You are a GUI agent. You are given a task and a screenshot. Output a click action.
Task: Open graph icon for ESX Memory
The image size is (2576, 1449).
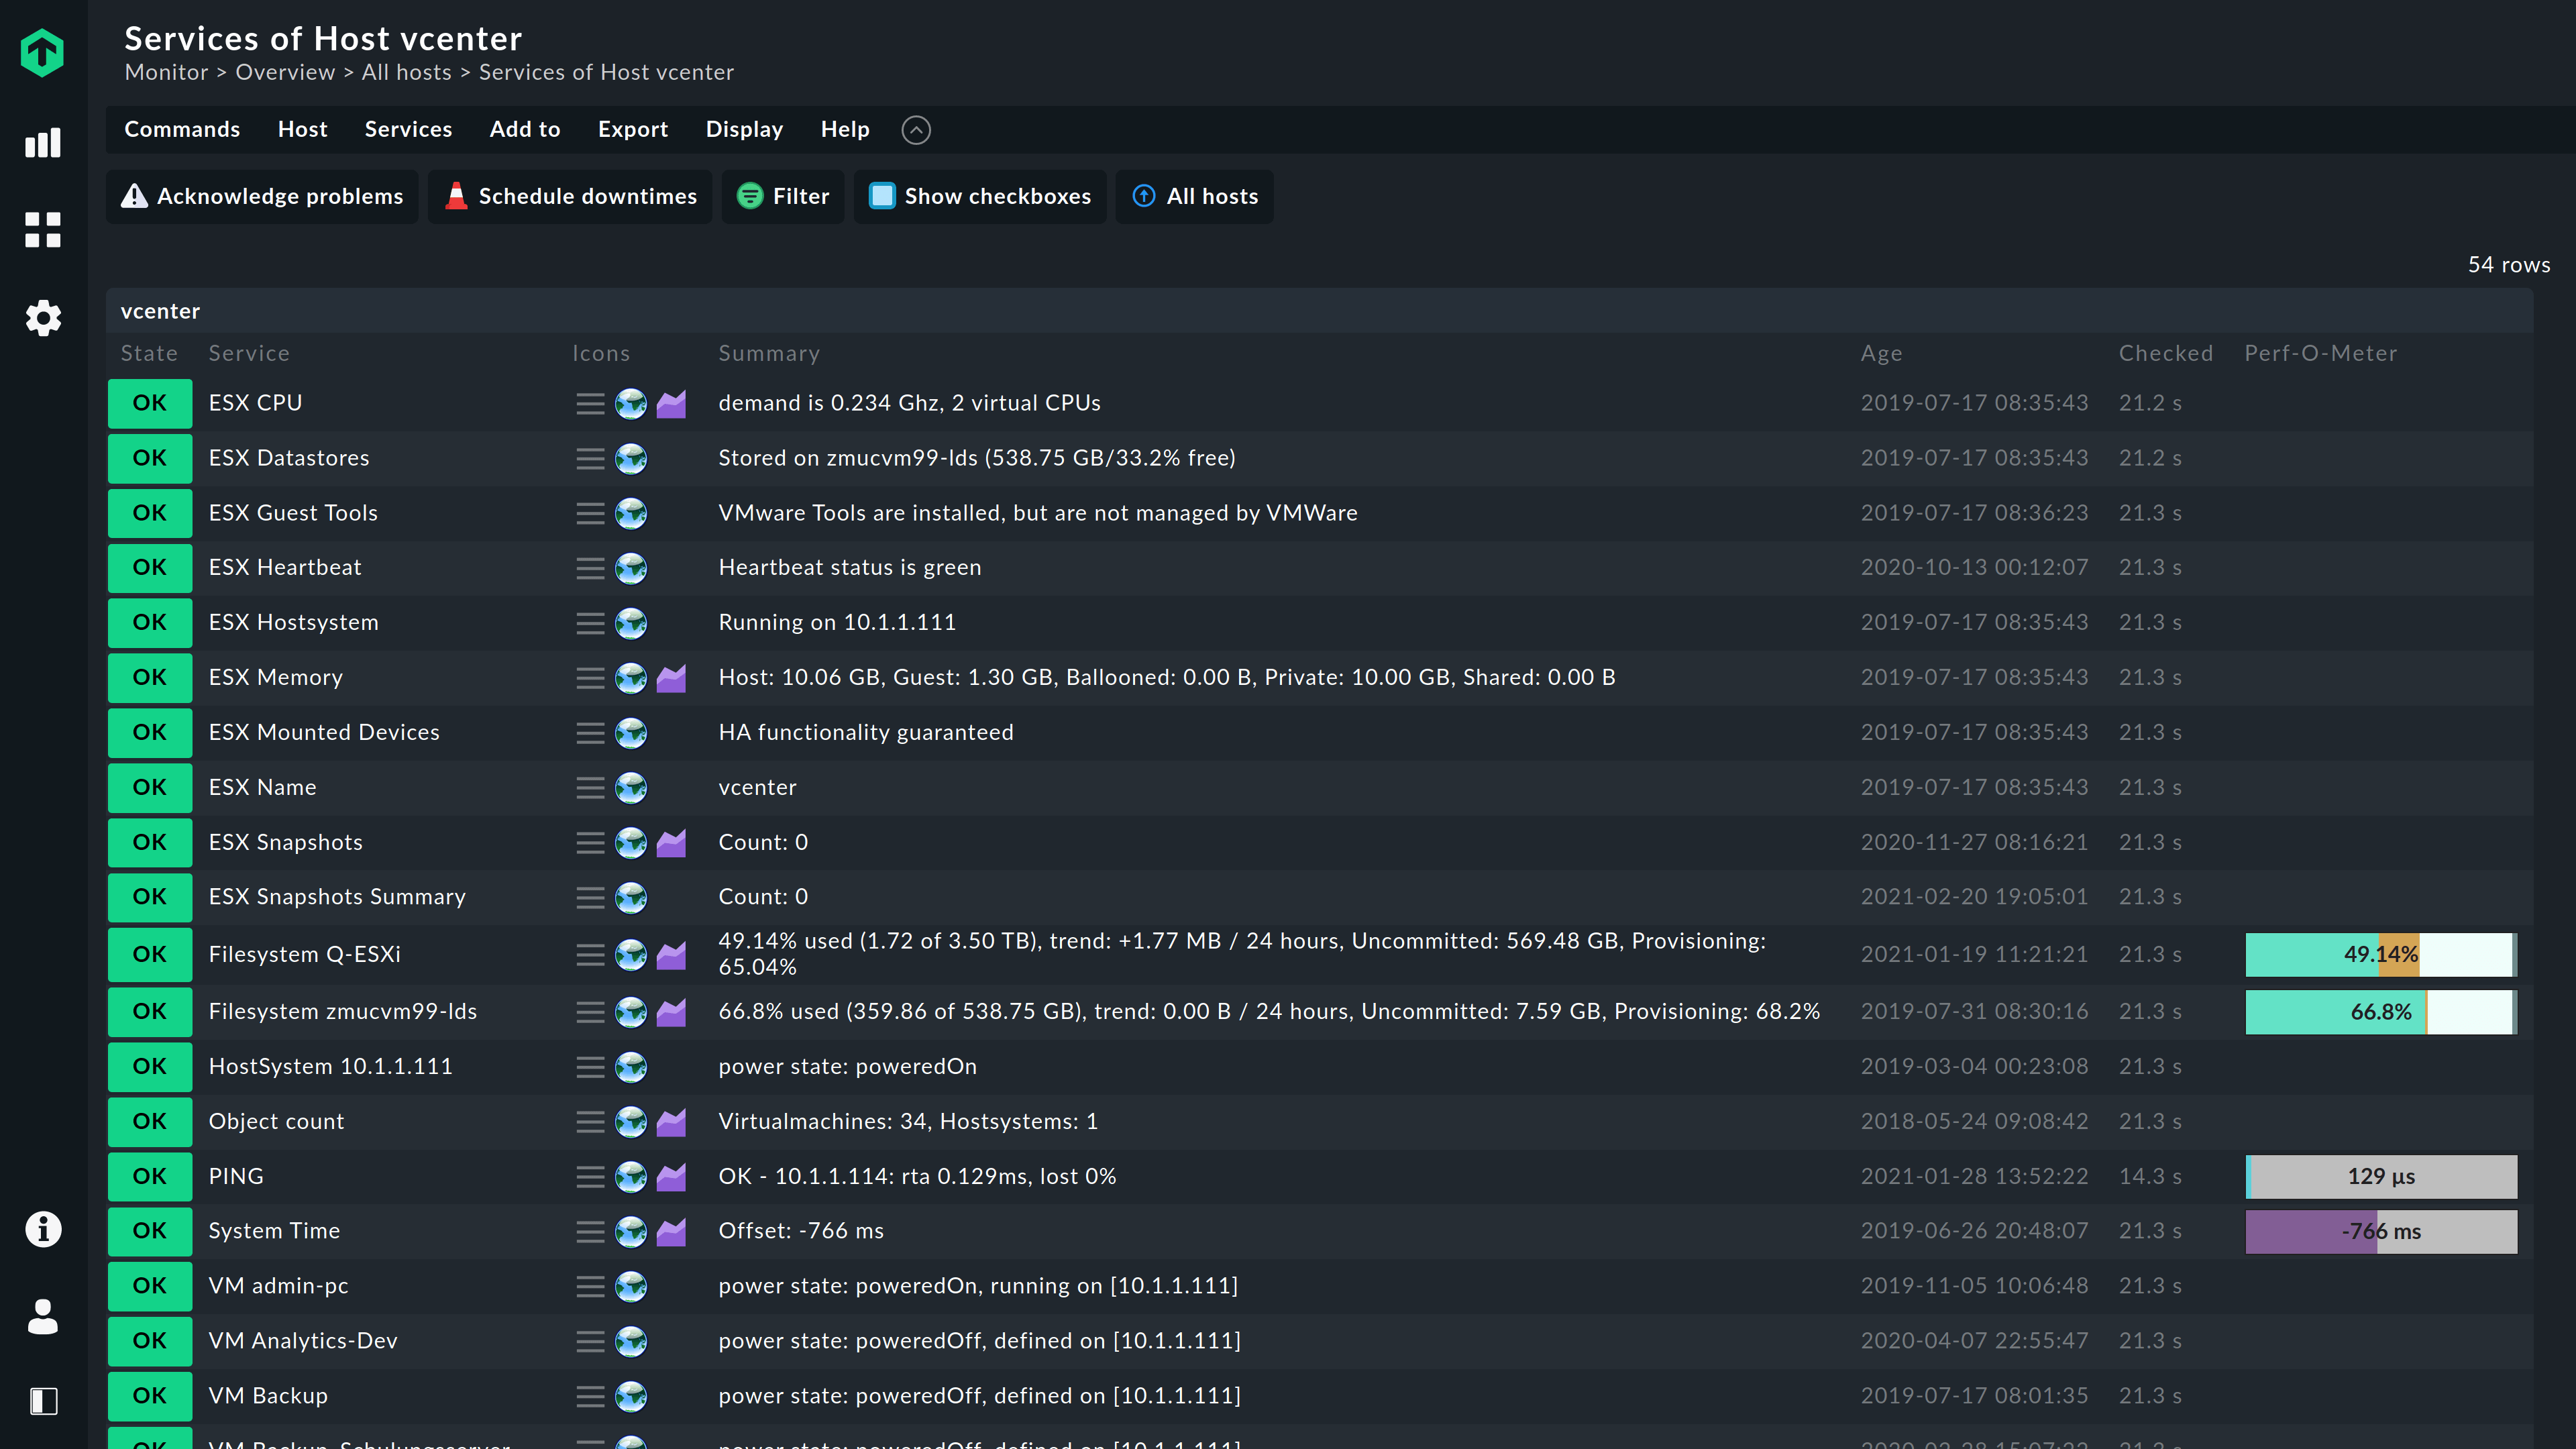(671, 679)
